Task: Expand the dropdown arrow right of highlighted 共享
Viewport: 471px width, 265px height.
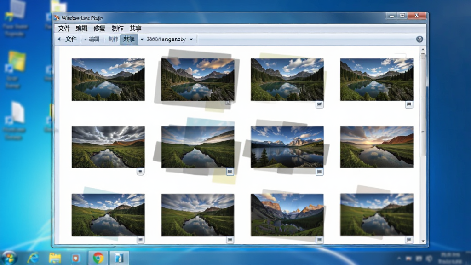Action: coord(142,40)
